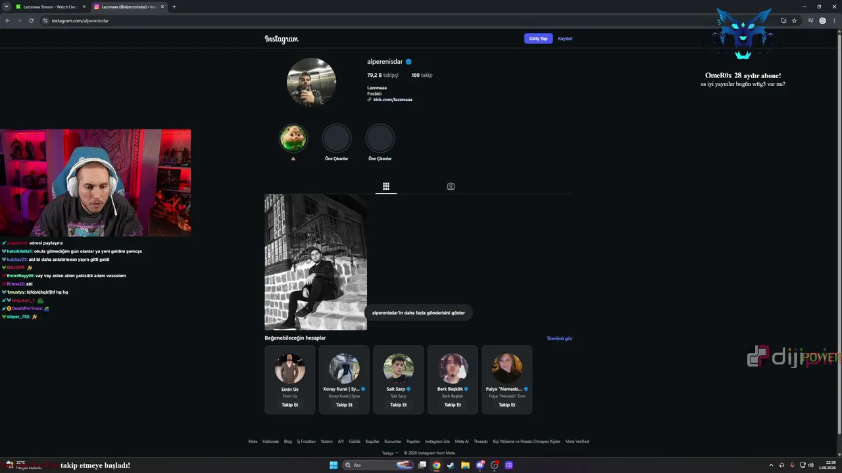The image size is (842, 473).
Task: Open the 79,2 B takipçi followers list
Action: click(383, 75)
